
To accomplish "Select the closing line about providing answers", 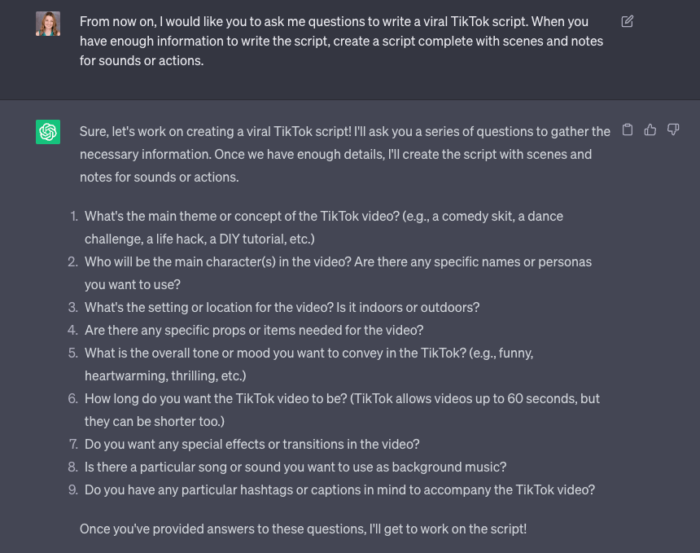I will [x=304, y=529].
